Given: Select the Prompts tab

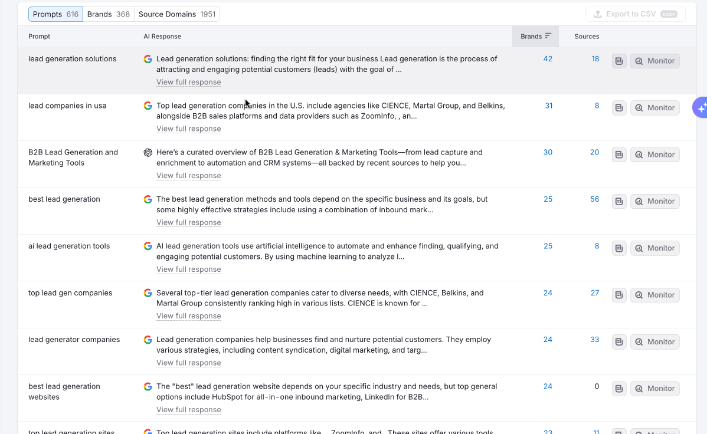Looking at the screenshot, I should click(55, 14).
